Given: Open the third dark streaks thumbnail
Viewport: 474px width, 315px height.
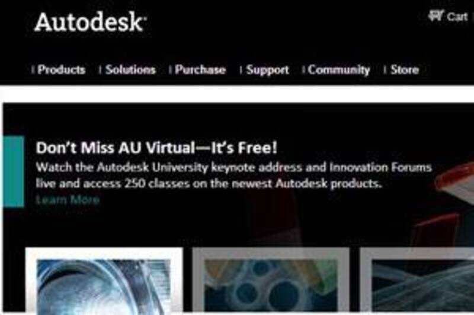Looking at the screenshot, I should [x=417, y=280].
